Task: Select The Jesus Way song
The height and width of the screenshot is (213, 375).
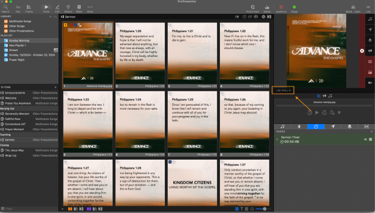Action: 29,150
